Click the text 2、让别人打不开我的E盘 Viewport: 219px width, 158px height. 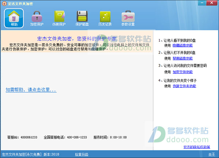pyautogui.click(x=177, y=53)
